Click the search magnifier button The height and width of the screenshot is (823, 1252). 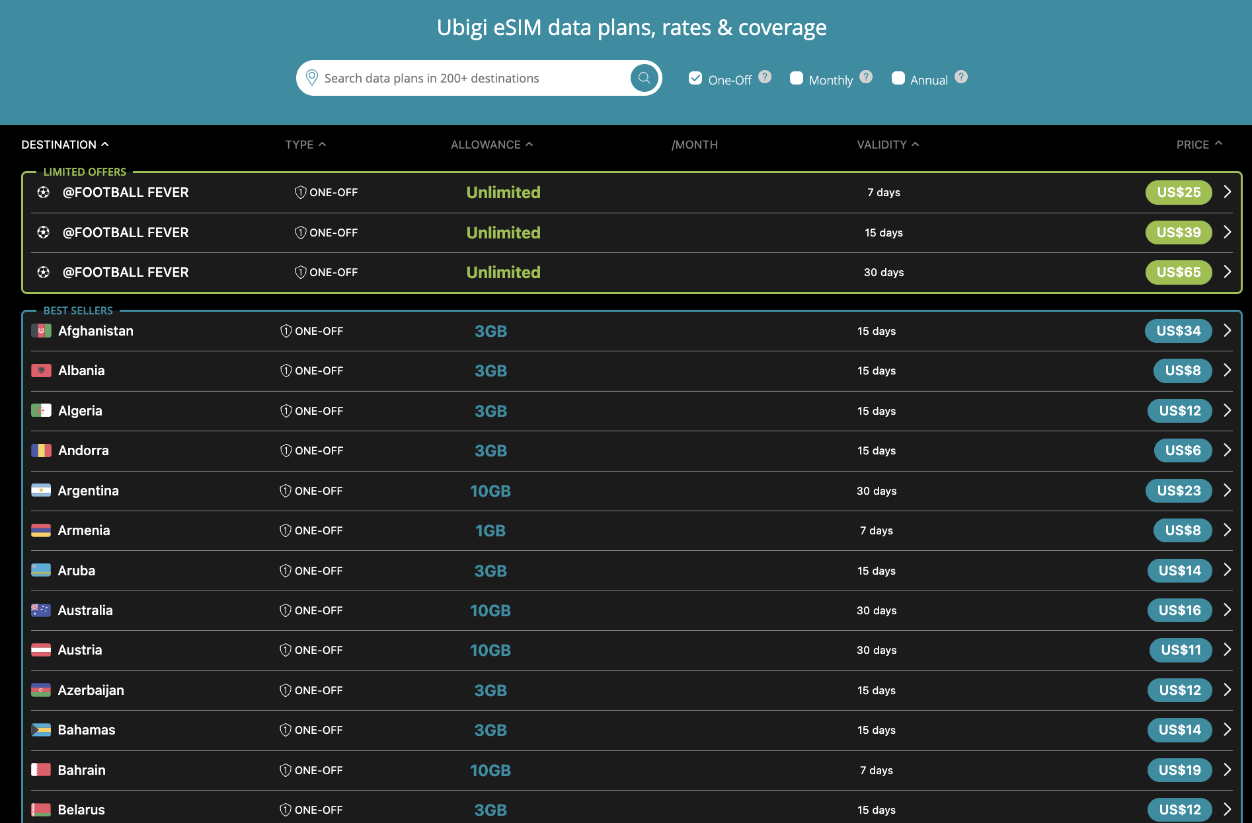(644, 78)
